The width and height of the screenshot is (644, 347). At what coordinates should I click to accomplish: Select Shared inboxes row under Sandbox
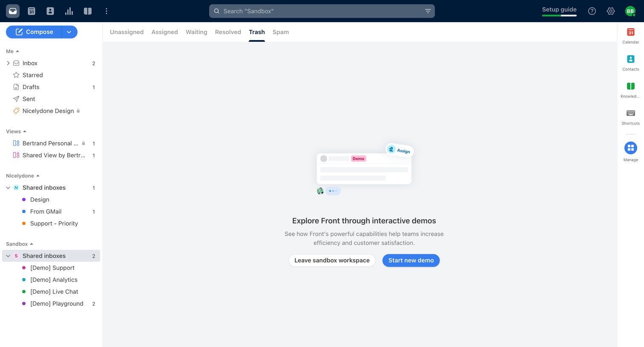coord(51,256)
